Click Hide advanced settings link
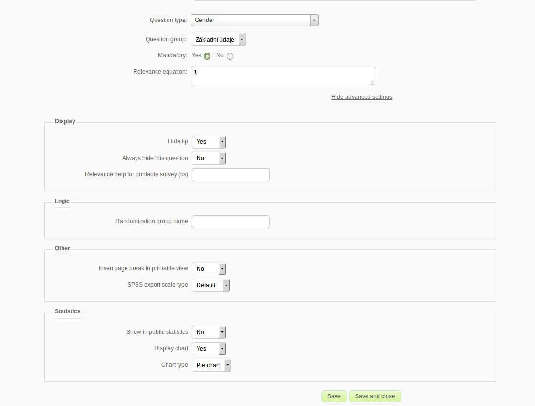The width and height of the screenshot is (535, 406). (361, 97)
